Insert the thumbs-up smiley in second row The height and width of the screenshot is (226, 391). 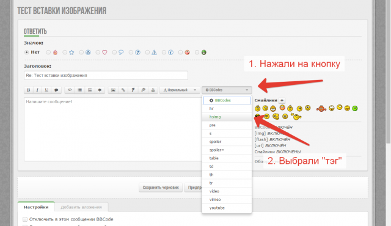click(x=276, y=117)
